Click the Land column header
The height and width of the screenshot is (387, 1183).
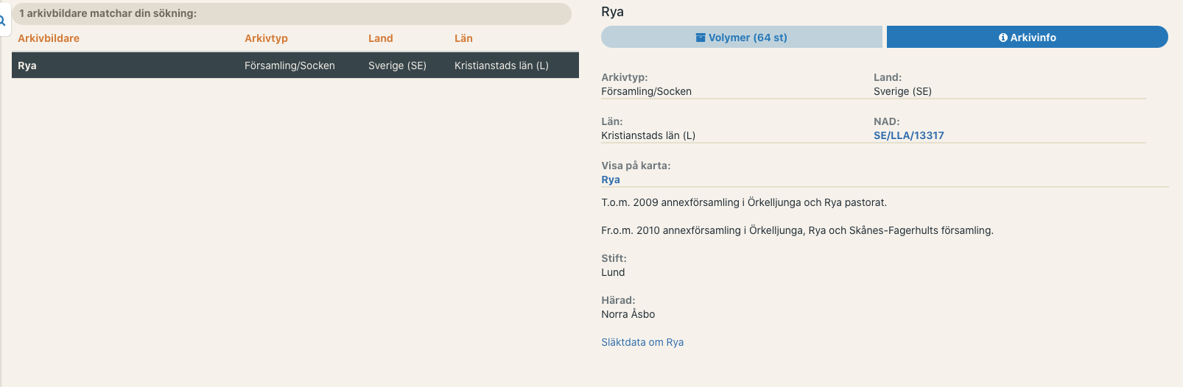pos(380,38)
